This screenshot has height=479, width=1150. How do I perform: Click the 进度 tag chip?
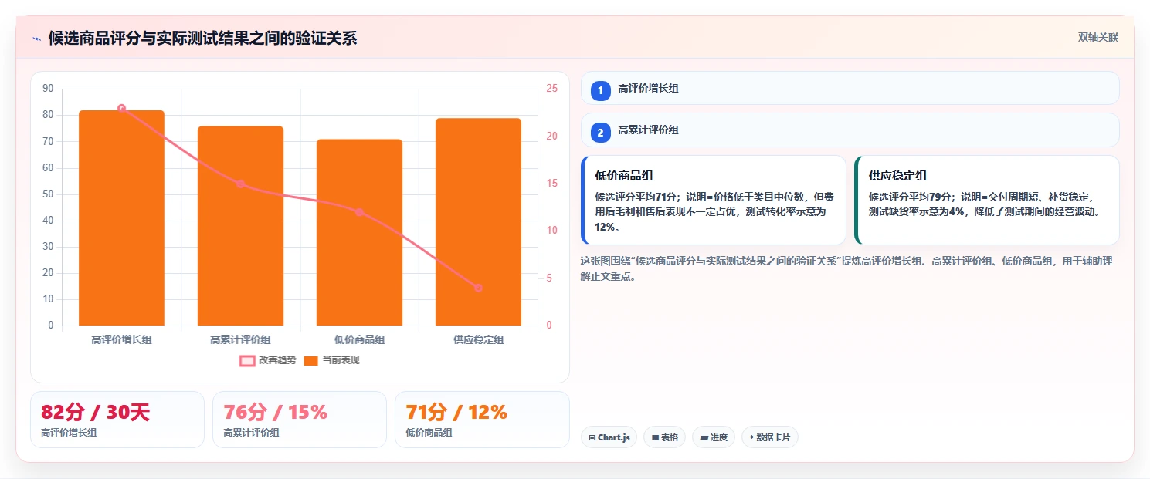click(714, 437)
